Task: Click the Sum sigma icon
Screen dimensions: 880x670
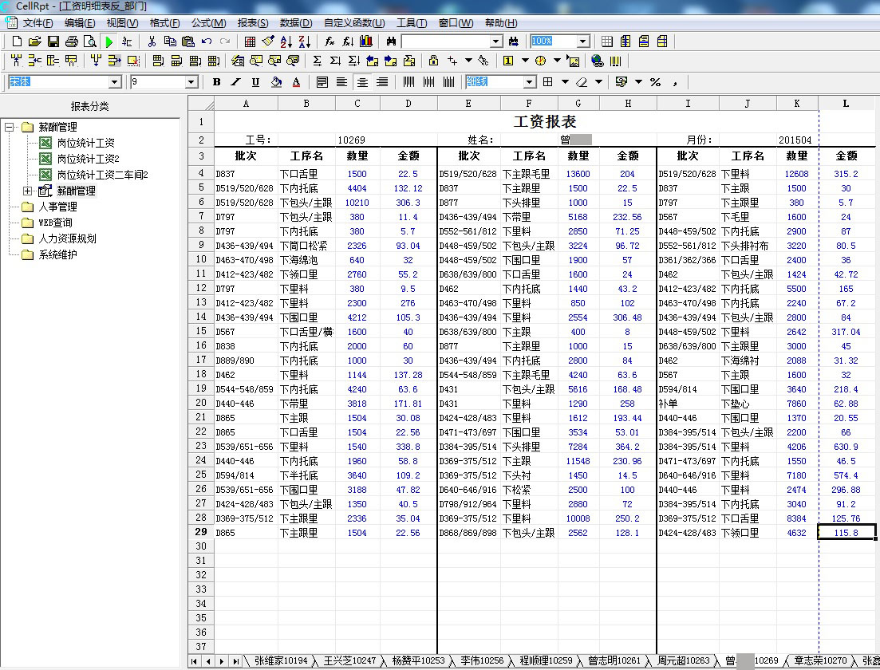Action: click(317, 61)
